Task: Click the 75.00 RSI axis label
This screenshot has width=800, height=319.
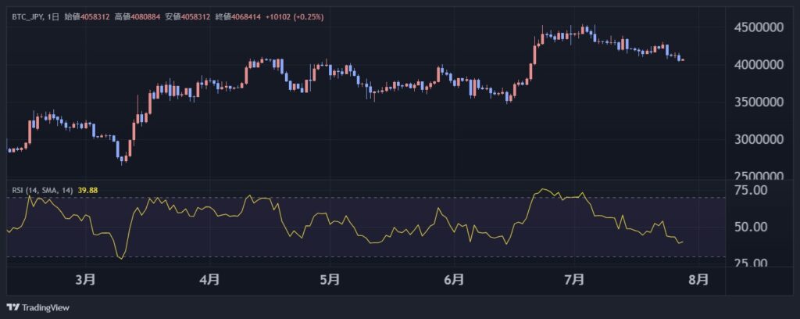Action: point(751,190)
